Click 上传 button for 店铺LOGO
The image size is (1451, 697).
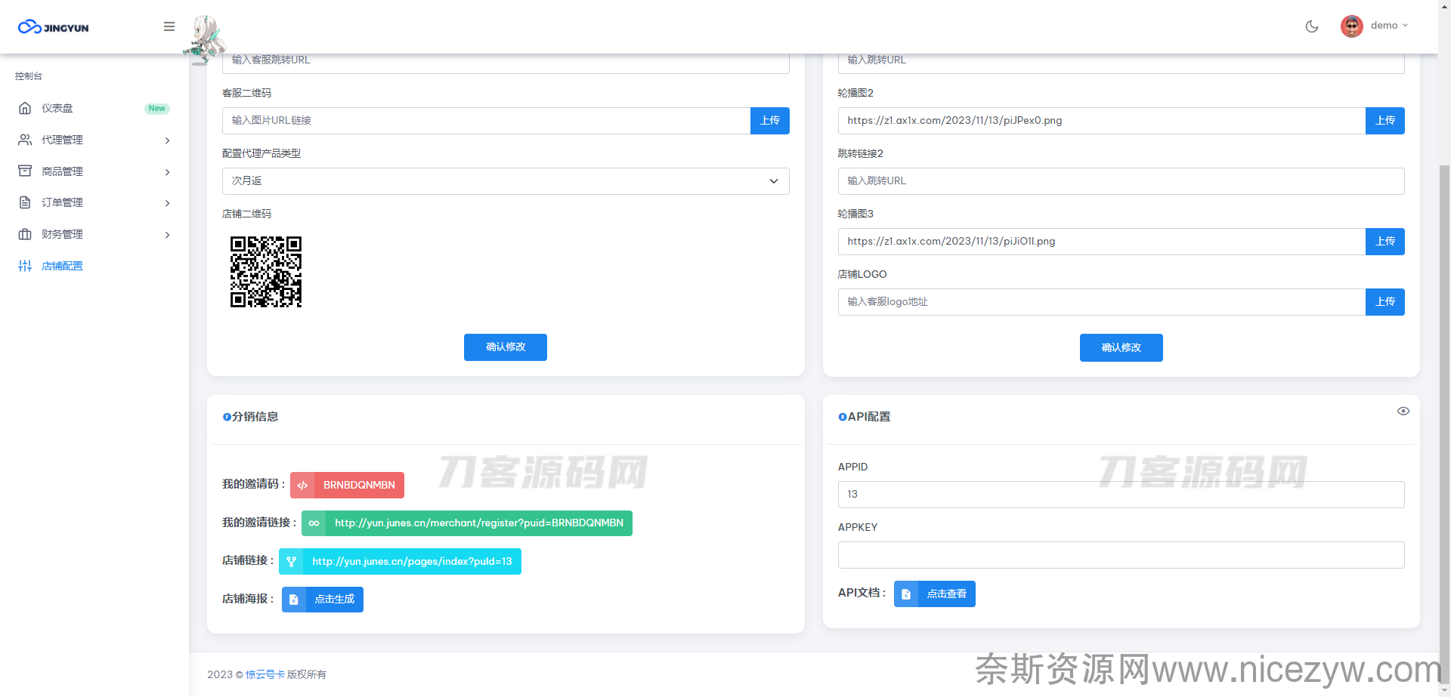tap(1385, 302)
